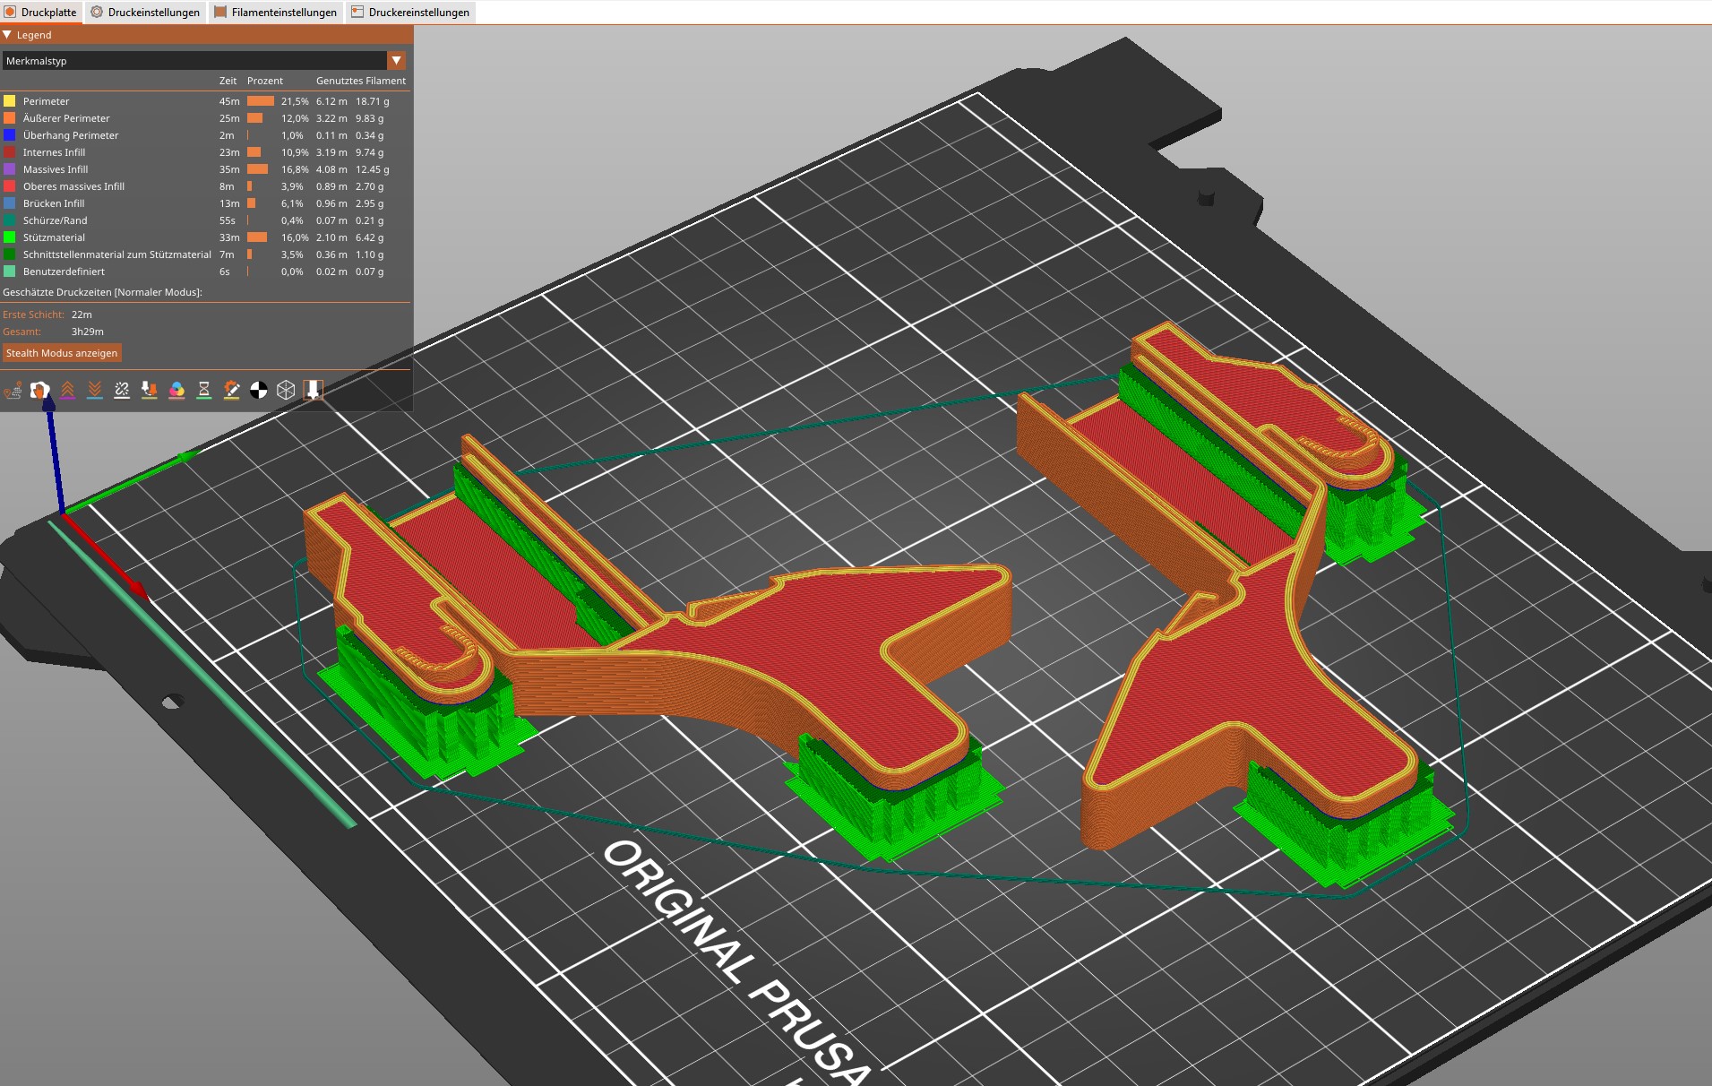Collapse the Legend panel triangle
Screen dimensions: 1712x1086
pyautogui.click(x=7, y=35)
